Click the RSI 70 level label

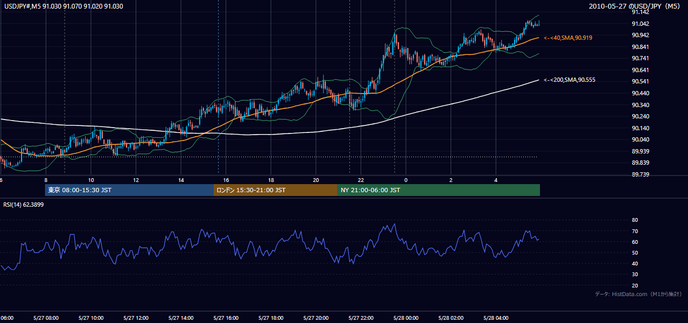(635, 231)
